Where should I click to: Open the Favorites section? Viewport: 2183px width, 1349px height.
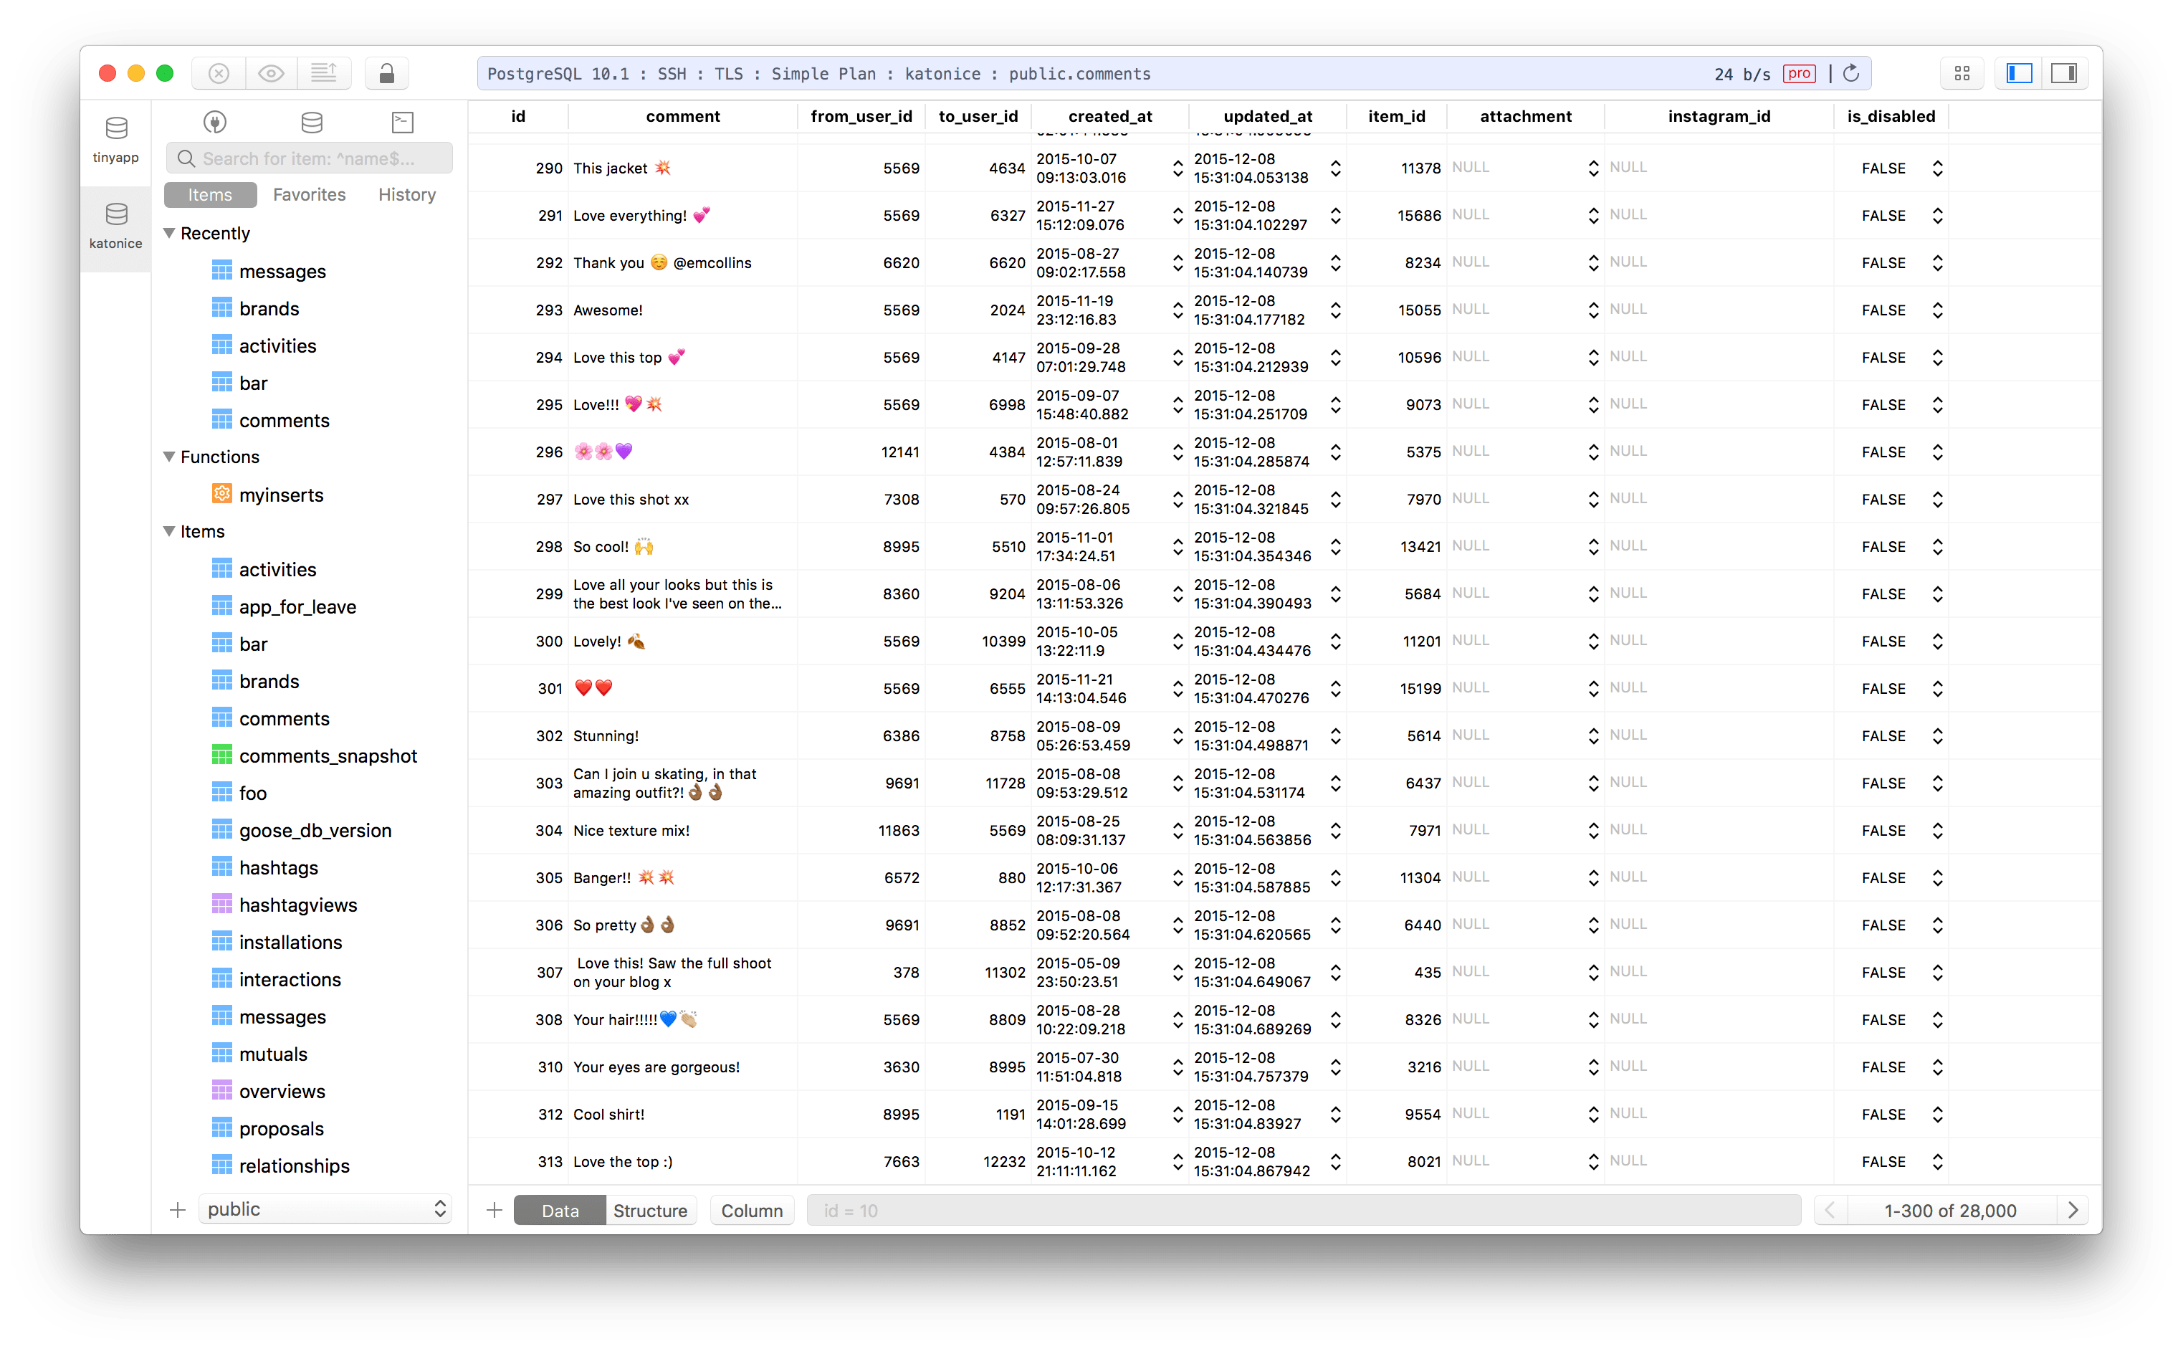click(x=309, y=194)
